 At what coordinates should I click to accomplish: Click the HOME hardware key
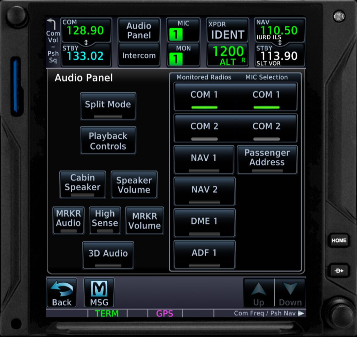[x=339, y=240]
